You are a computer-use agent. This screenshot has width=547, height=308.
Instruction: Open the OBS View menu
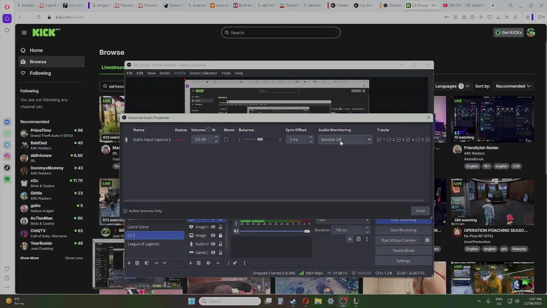(x=151, y=73)
